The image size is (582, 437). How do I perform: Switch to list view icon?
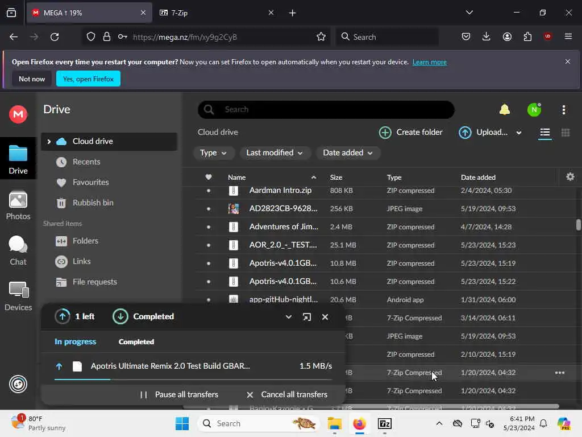coord(544,133)
